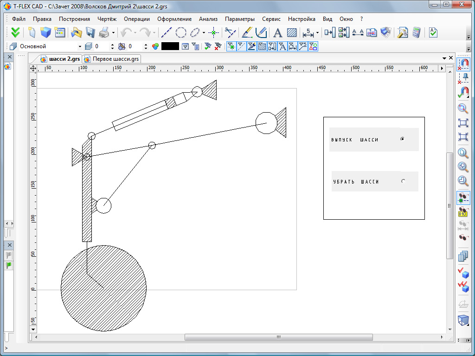Select the text tool A icon
This screenshot has height=356, width=475.
(x=277, y=32)
